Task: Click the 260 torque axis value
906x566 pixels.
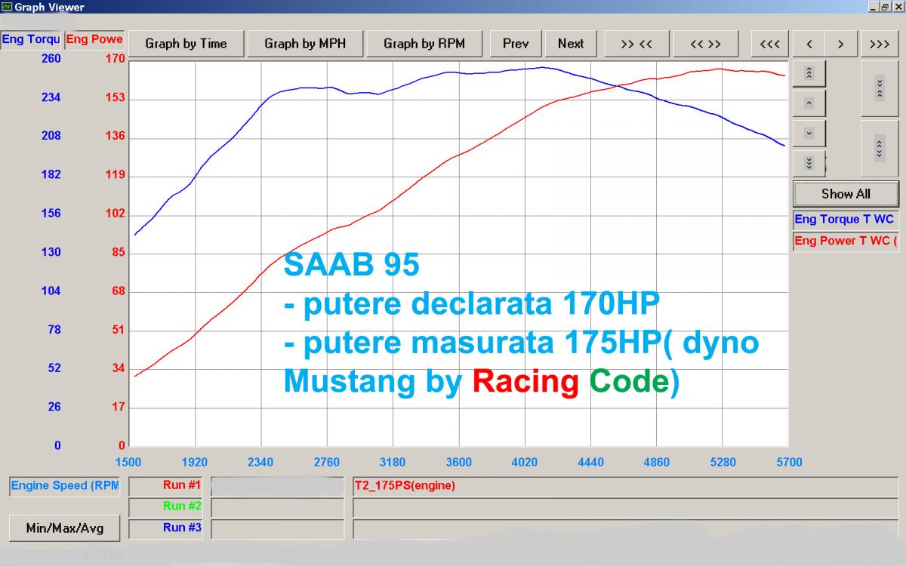Action: click(x=51, y=59)
